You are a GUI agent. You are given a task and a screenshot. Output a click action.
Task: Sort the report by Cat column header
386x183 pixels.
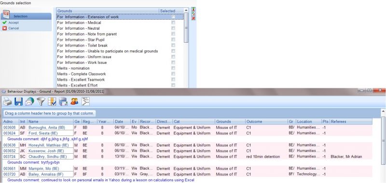[194, 122]
